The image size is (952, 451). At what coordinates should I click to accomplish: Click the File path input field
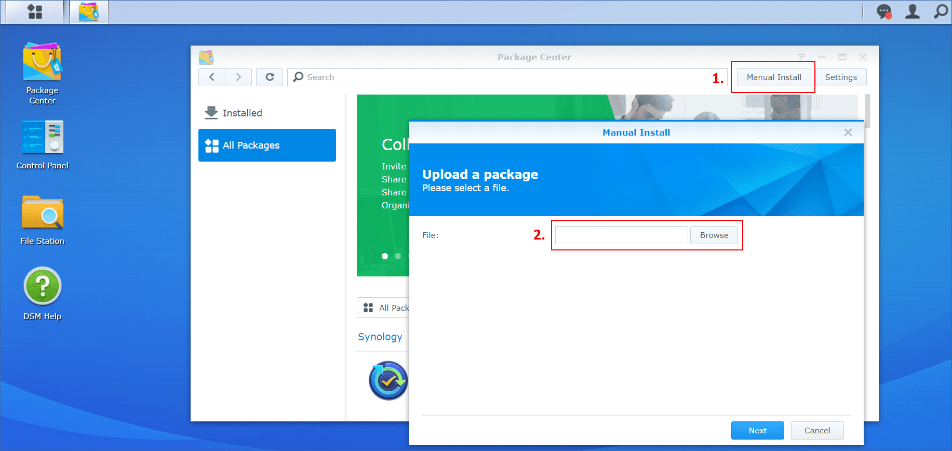(621, 235)
